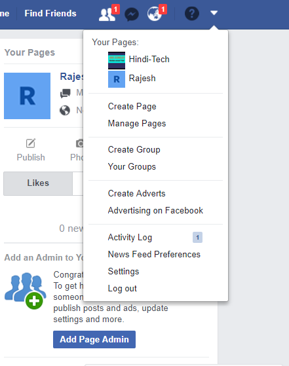This screenshot has width=289, height=366.
Task: Click the large Rajesh page profile picture
Action: [27, 96]
